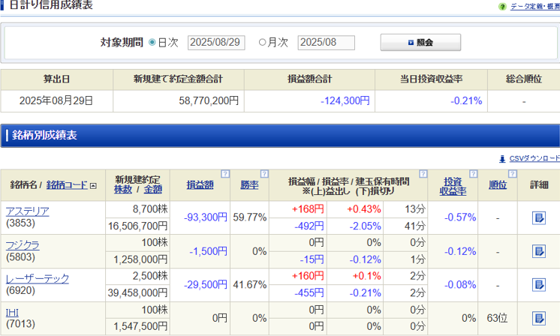
Task: Sort by 順位 column header
Action: pos(497,184)
